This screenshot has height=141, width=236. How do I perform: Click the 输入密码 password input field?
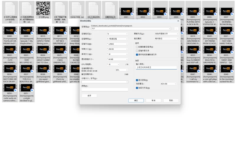click(x=156, y=67)
